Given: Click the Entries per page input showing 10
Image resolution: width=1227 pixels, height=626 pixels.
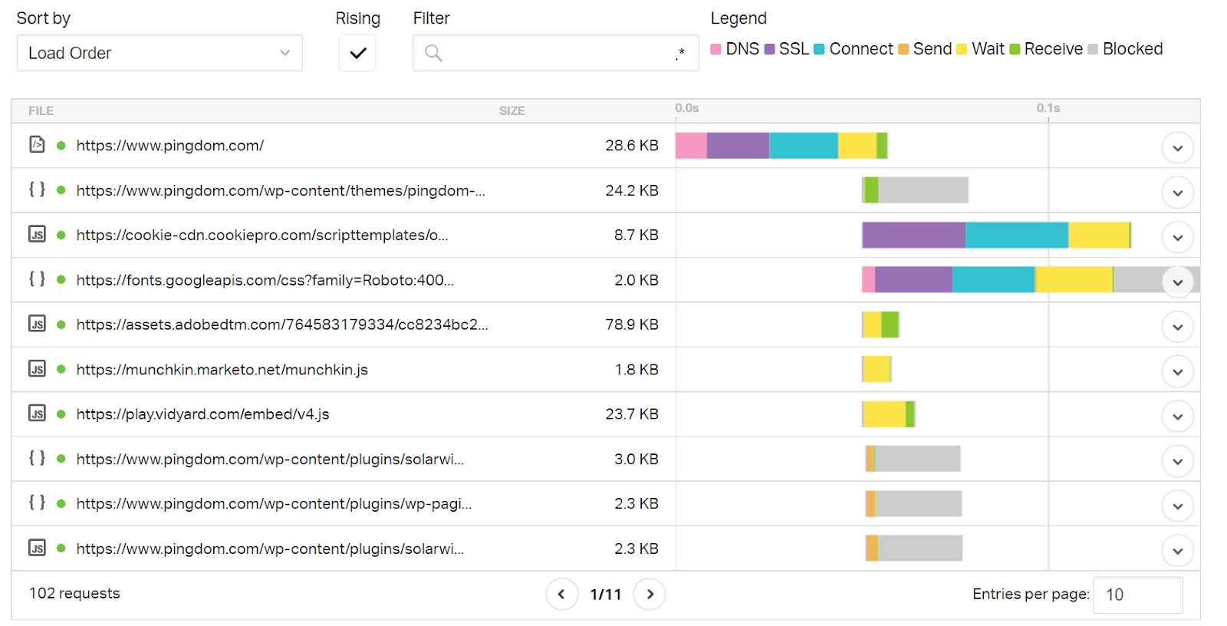Looking at the screenshot, I should tap(1137, 595).
